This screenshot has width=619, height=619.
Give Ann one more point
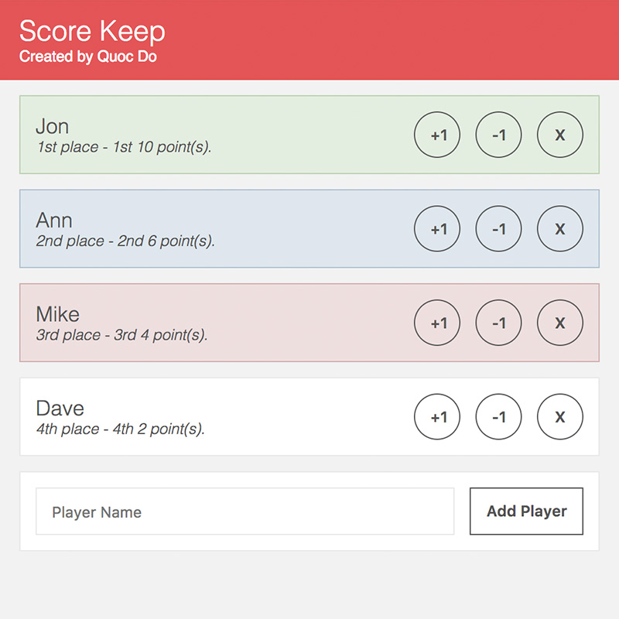point(437,228)
